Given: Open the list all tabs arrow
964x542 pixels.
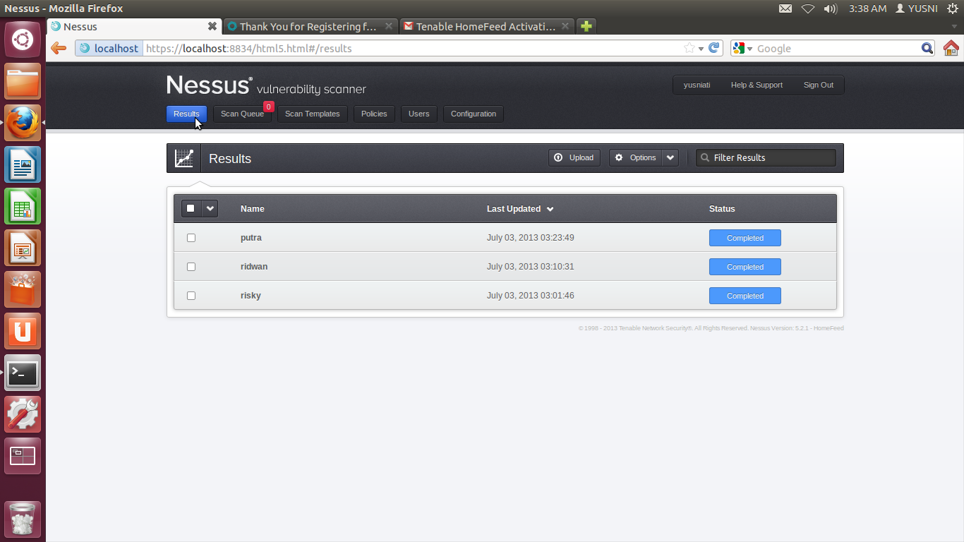Looking at the screenshot, I should 954,26.
